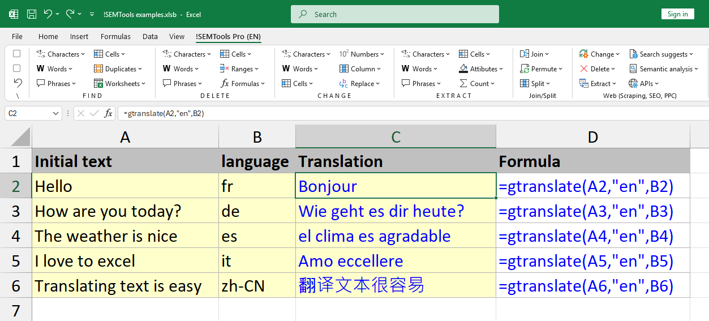Open the Name Box dropdown arrow

(55, 113)
